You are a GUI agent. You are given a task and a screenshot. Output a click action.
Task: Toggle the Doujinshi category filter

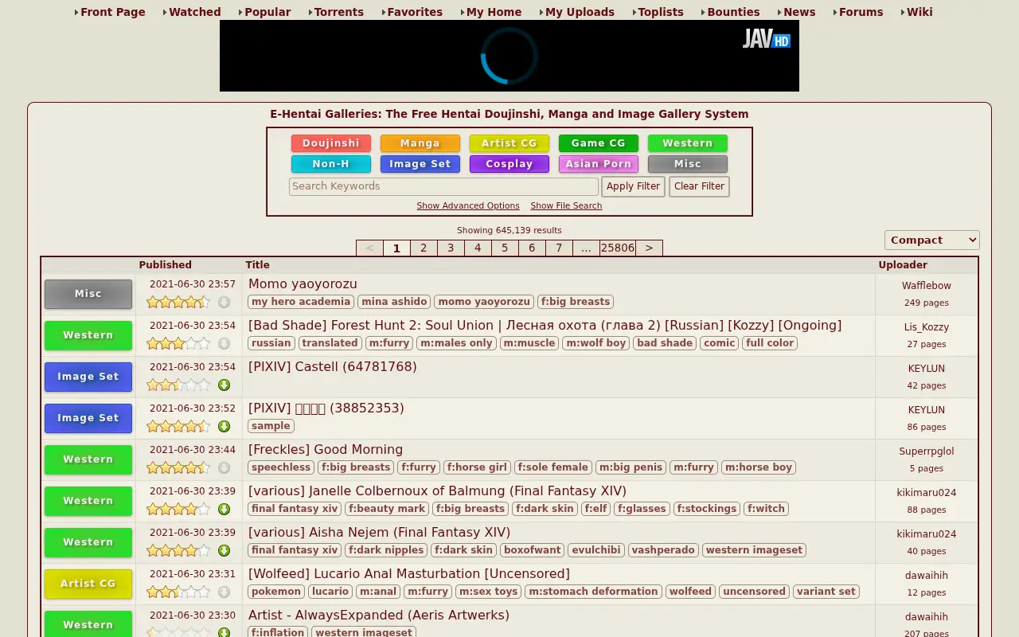point(331,143)
